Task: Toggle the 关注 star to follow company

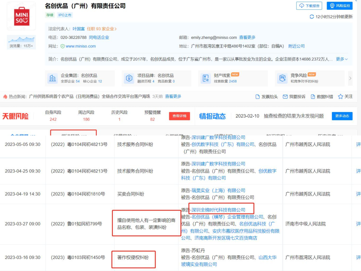Action: click(340, 97)
